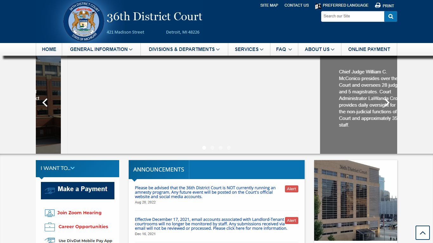Expand the General Information menu
The width and height of the screenshot is (433, 243).
pos(101,49)
